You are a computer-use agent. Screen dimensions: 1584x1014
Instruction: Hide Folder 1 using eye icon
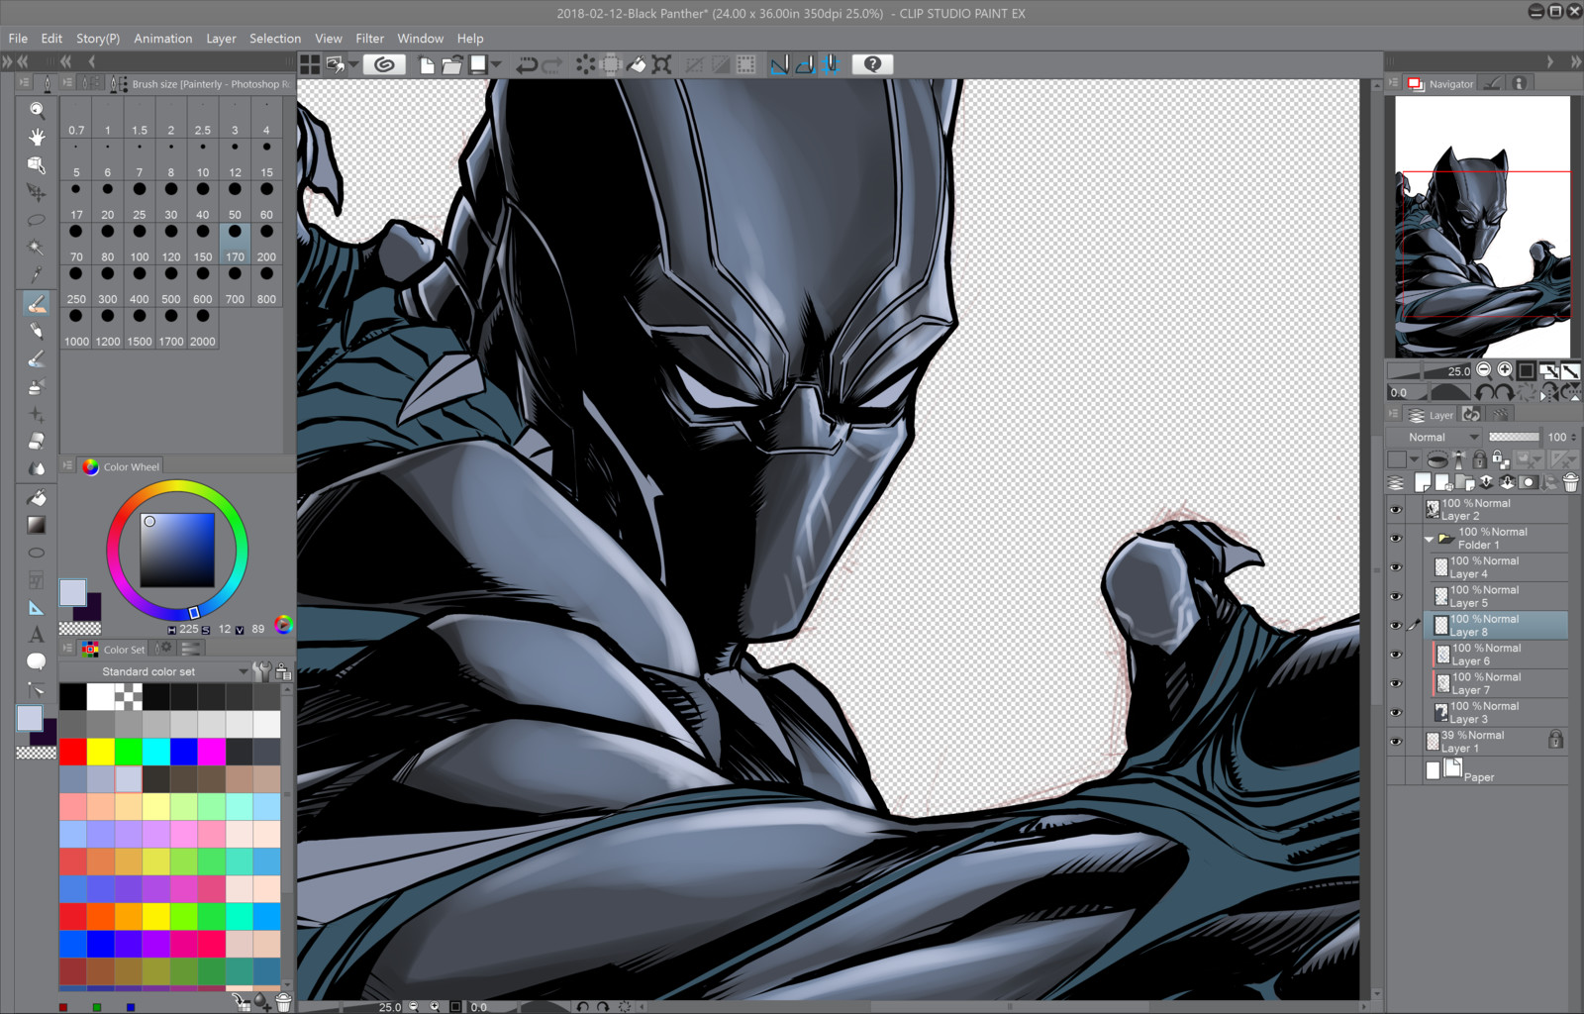pos(1396,539)
